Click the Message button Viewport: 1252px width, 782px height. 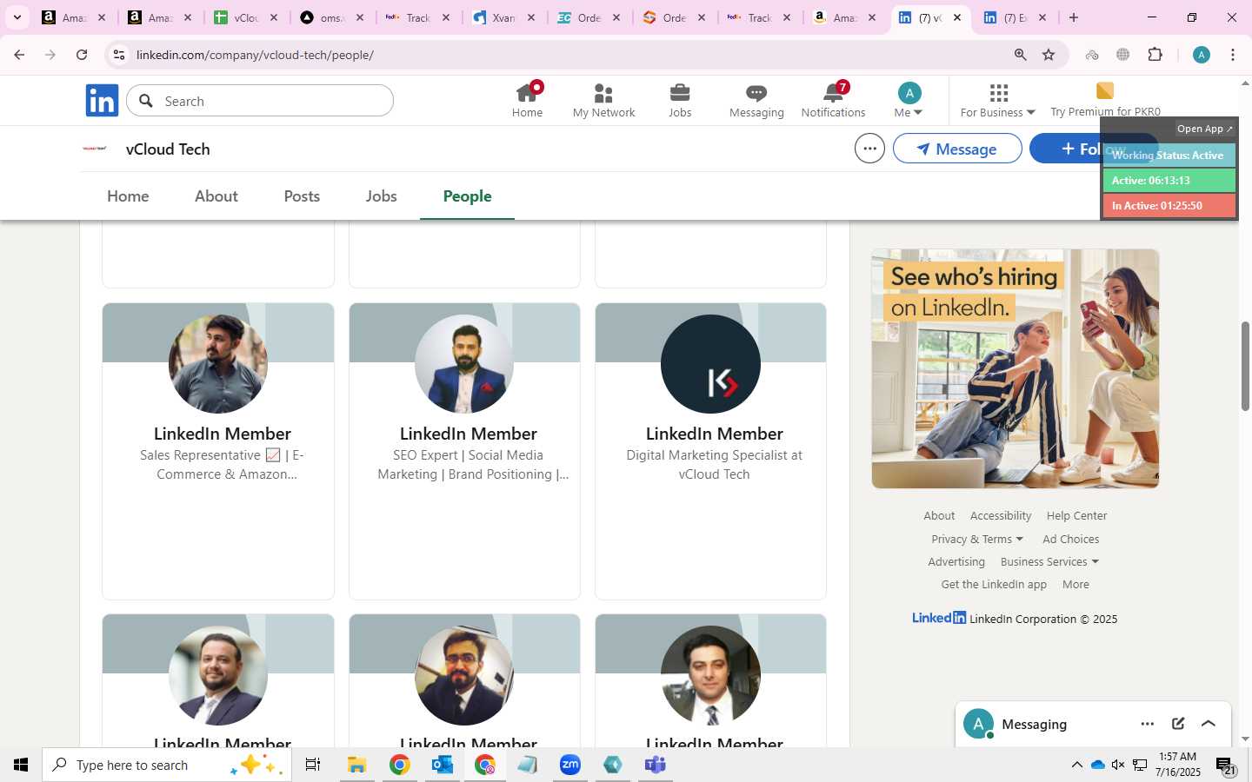957,149
